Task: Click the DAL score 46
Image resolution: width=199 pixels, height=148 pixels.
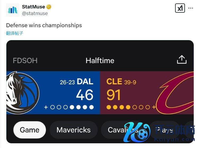Action: tap(85, 95)
